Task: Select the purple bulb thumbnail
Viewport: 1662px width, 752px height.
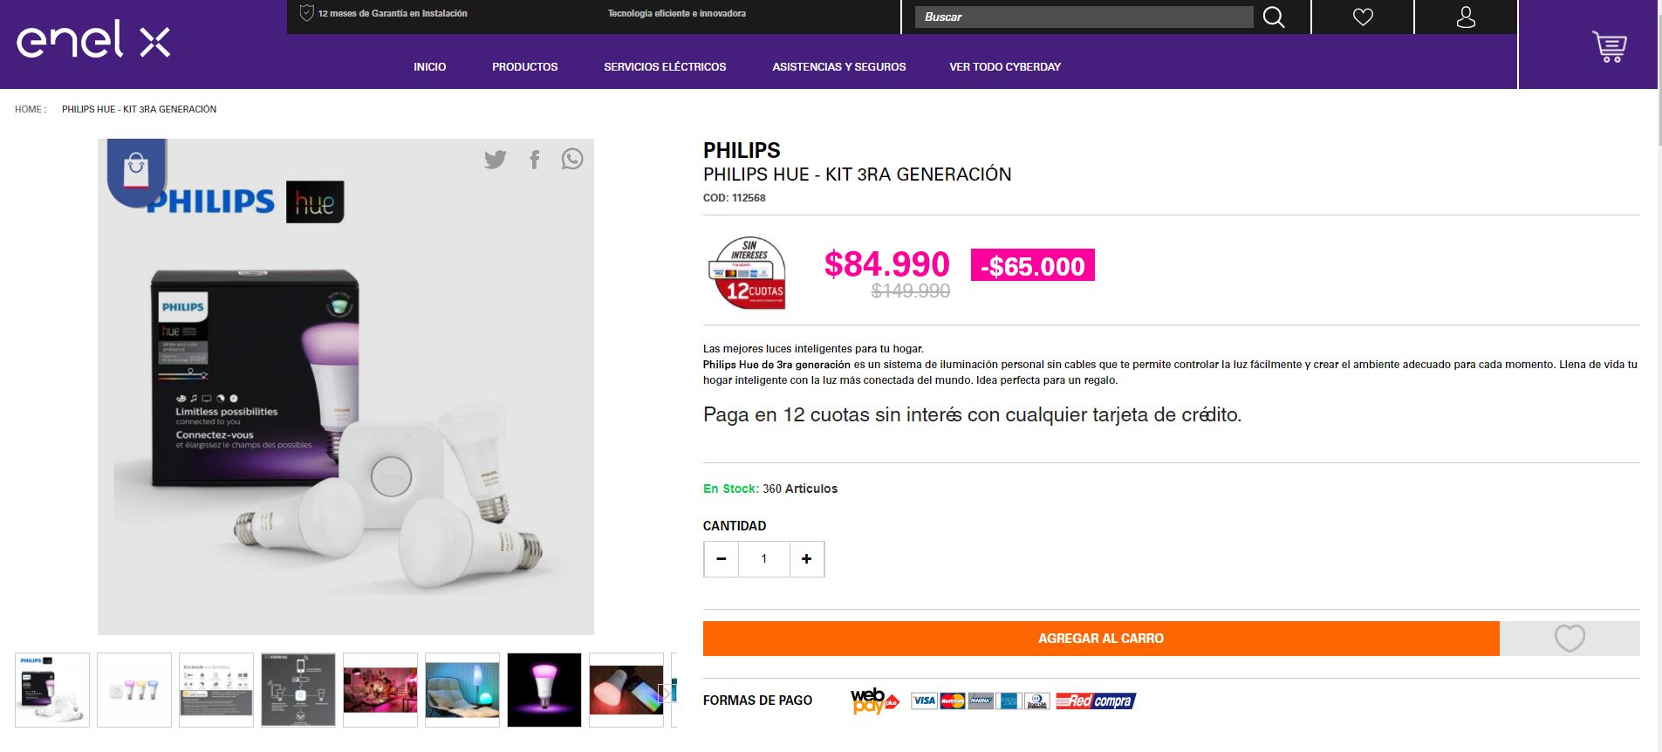Action: tap(544, 690)
